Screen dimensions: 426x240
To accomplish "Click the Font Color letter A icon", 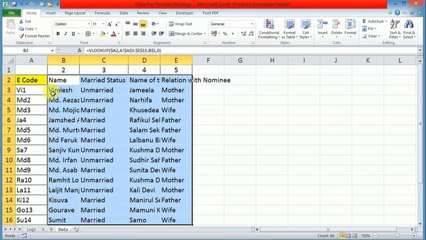I will click(114, 34).
